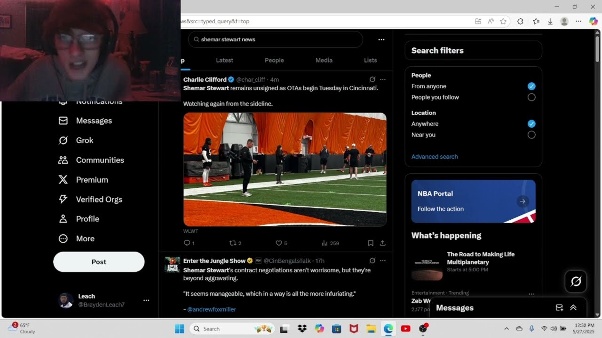
Task: Open the Enter the Jungle Show avatar
Action: click(x=172, y=264)
